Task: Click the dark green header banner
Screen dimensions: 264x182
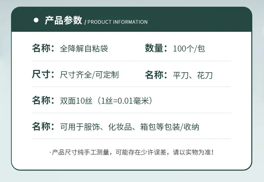Action: click(131, 19)
